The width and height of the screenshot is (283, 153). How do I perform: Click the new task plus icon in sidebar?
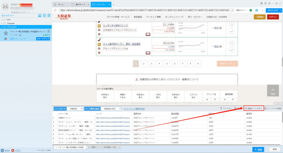pos(45,16)
